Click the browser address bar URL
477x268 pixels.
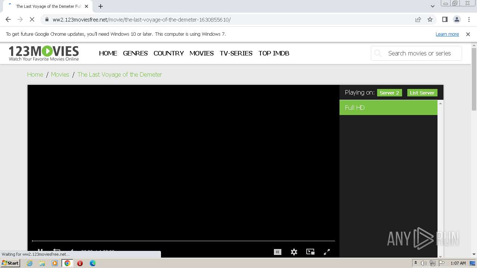tap(142, 19)
